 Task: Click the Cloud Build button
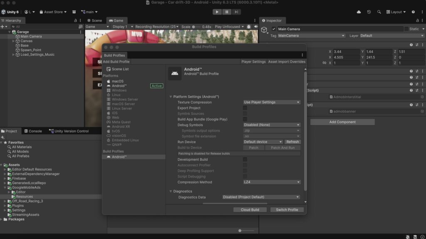tap(250, 210)
